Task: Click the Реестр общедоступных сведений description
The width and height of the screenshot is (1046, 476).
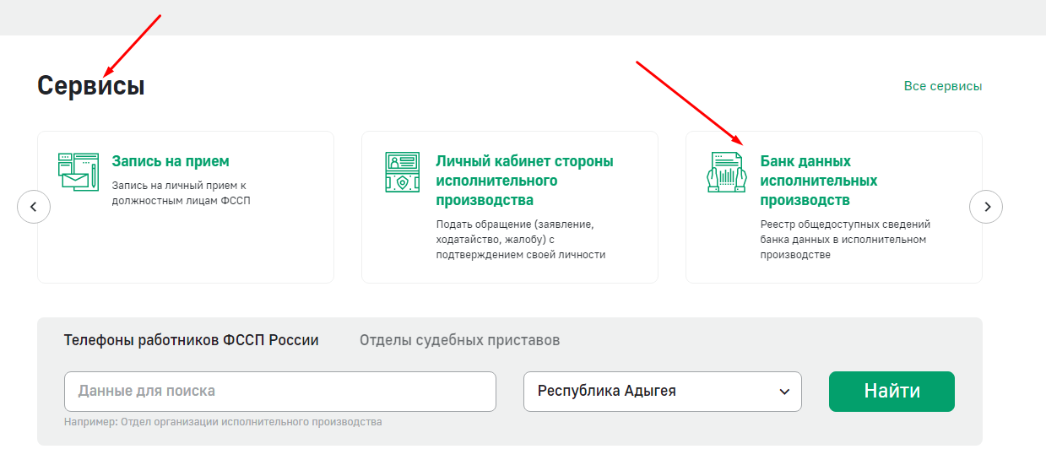Action: tap(845, 240)
